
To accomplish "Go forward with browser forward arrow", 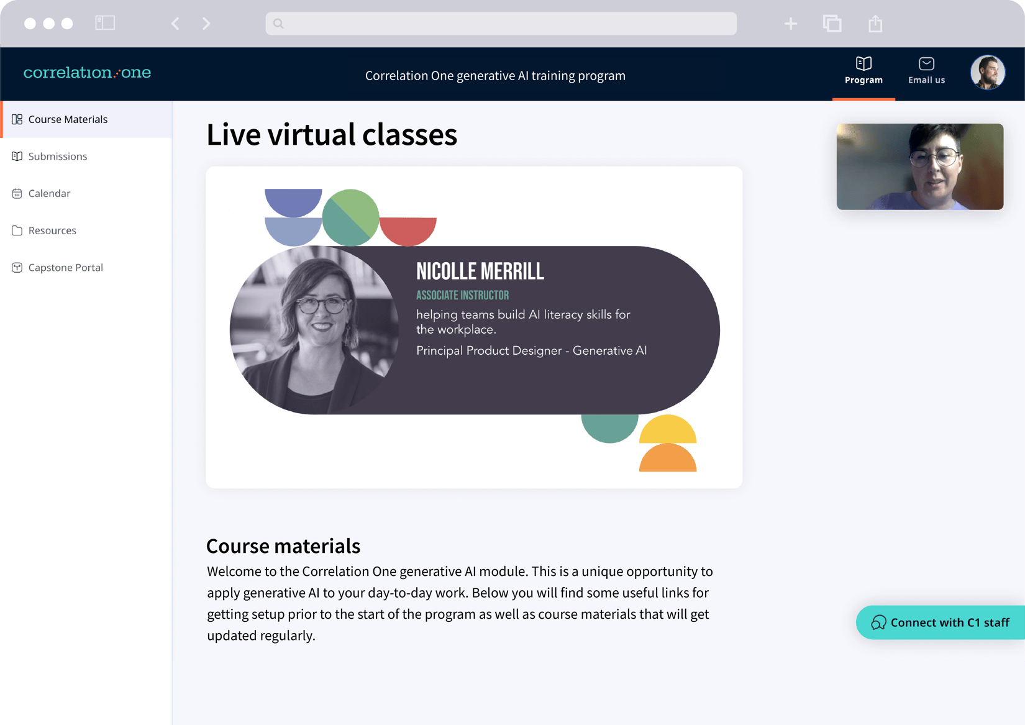I will pyautogui.click(x=206, y=24).
